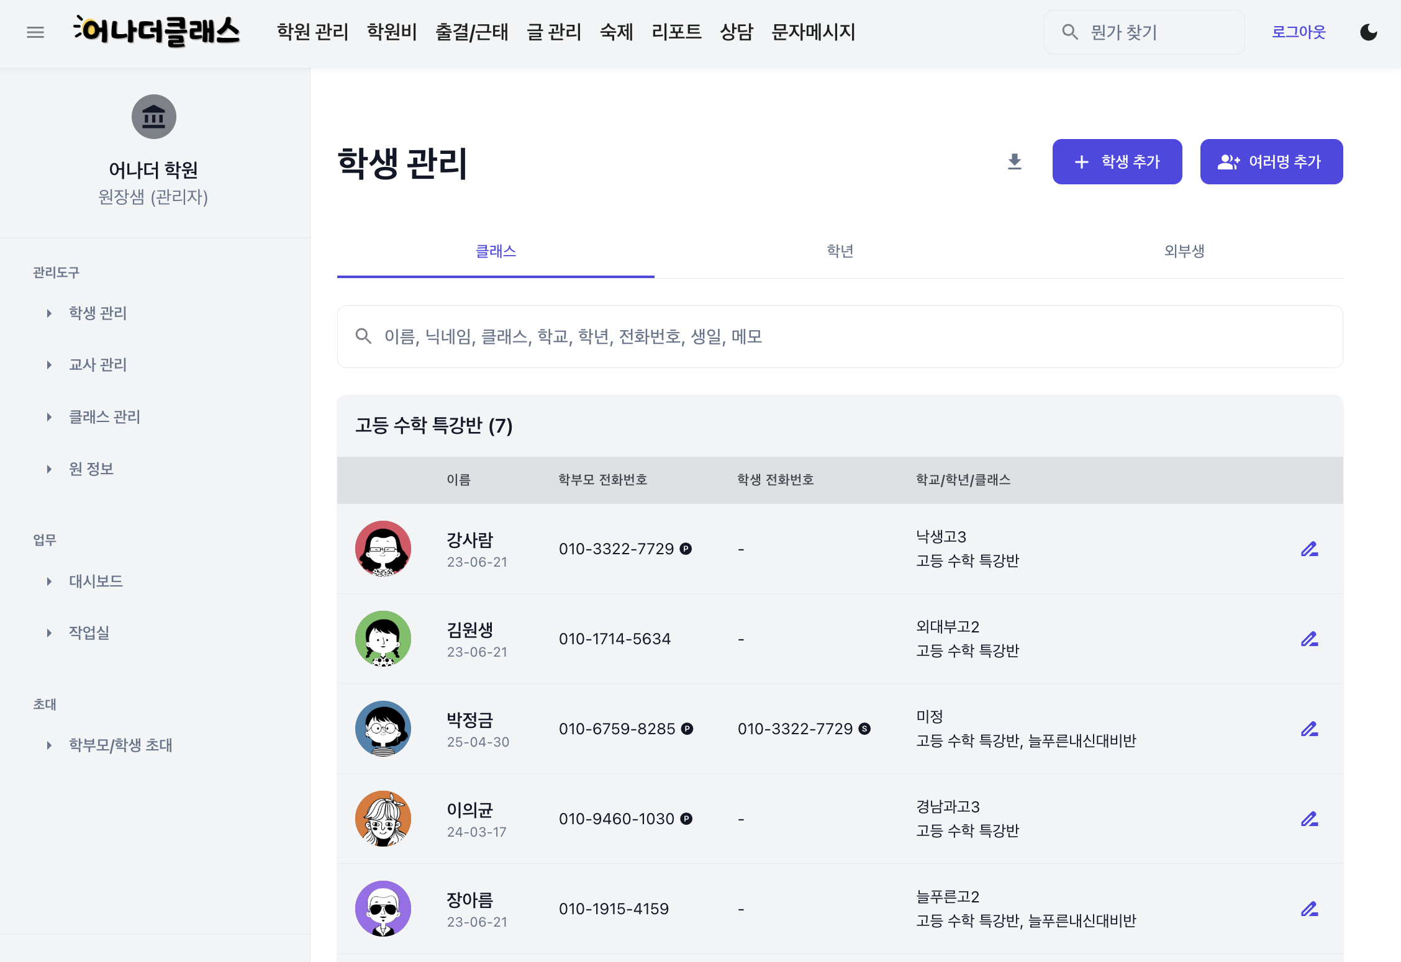Screen dimensions: 1401x962
Task: Click edit pencil for 박정금
Action: click(x=1309, y=729)
